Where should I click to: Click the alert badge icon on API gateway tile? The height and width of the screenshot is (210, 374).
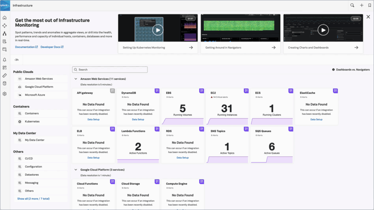tap(112, 91)
